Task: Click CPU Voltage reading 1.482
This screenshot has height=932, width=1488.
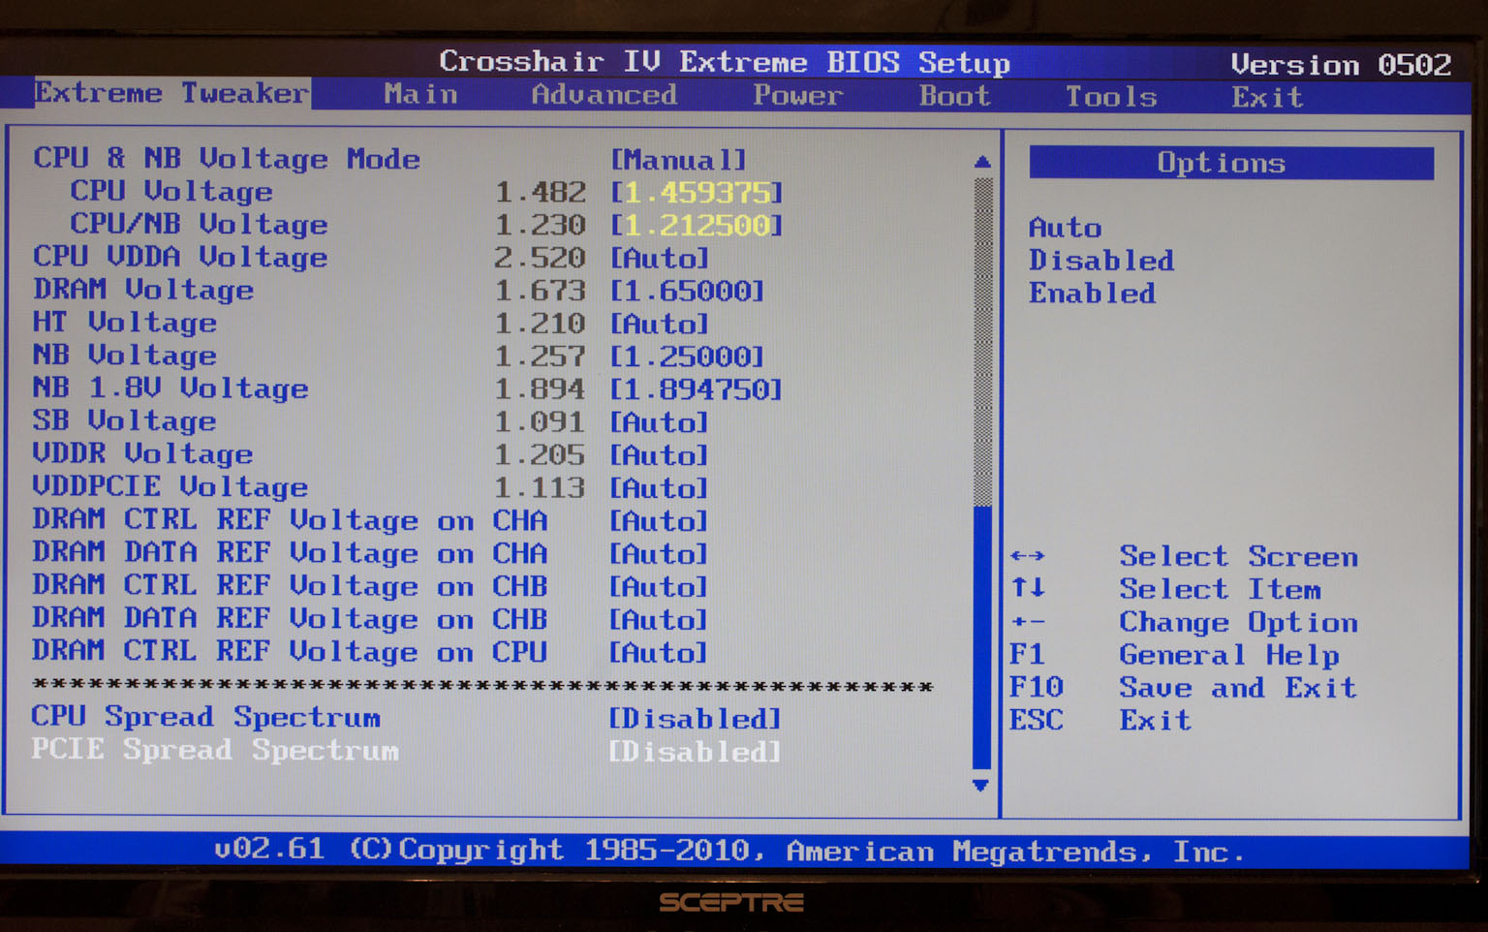Action: point(540,193)
